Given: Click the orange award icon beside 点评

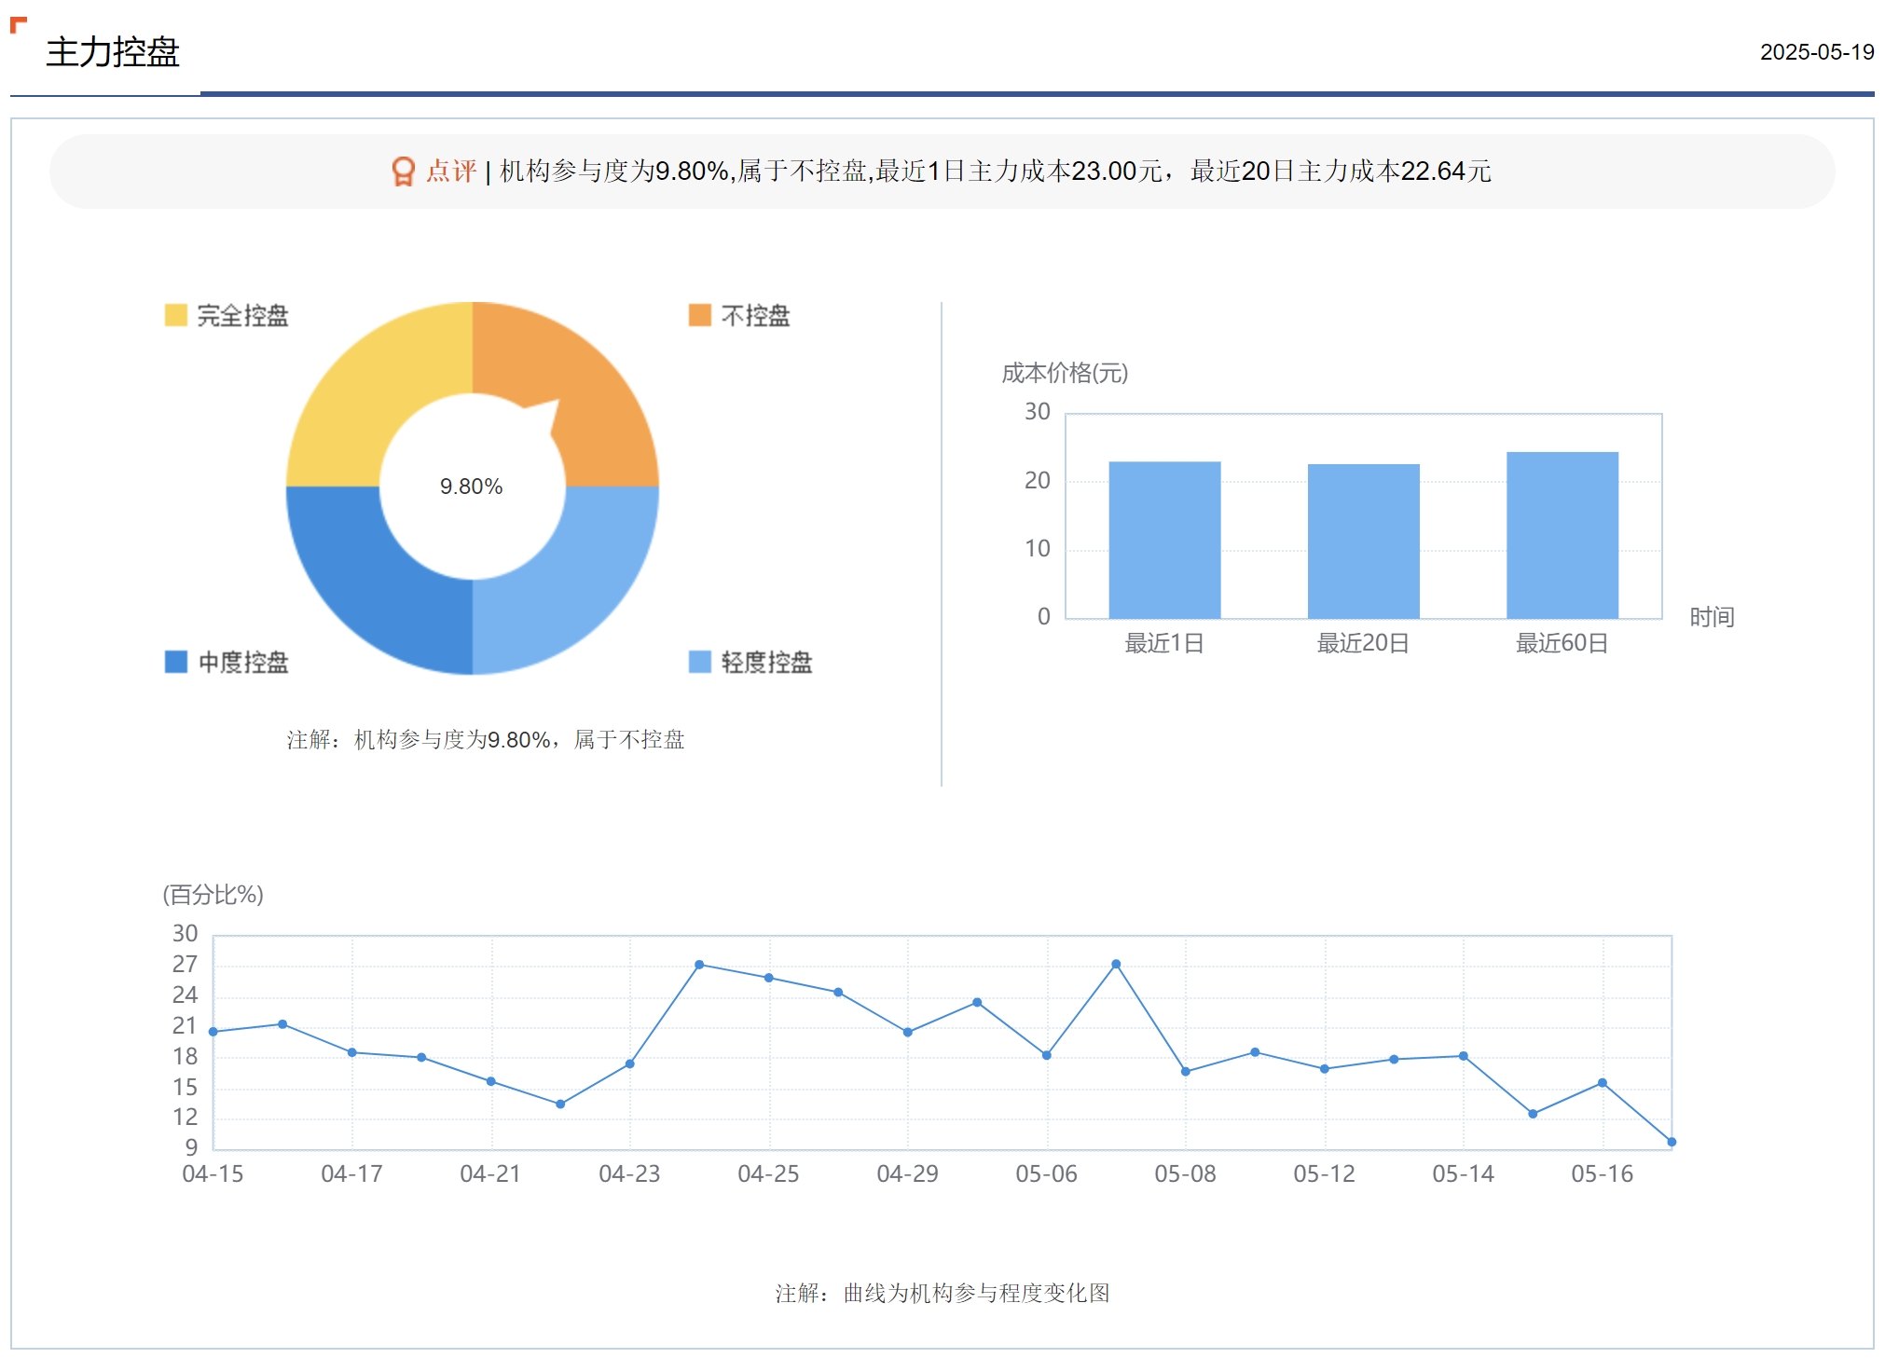Looking at the screenshot, I should click(x=403, y=171).
